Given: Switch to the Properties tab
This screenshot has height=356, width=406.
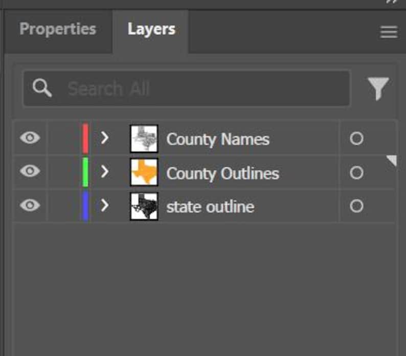Looking at the screenshot, I should (x=58, y=29).
